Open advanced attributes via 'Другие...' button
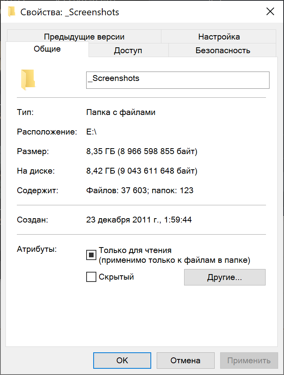This screenshot has height=375, width=284. pos(224,277)
